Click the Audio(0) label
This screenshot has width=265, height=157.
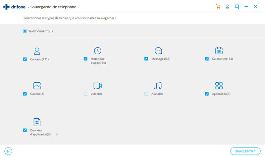click(x=157, y=94)
